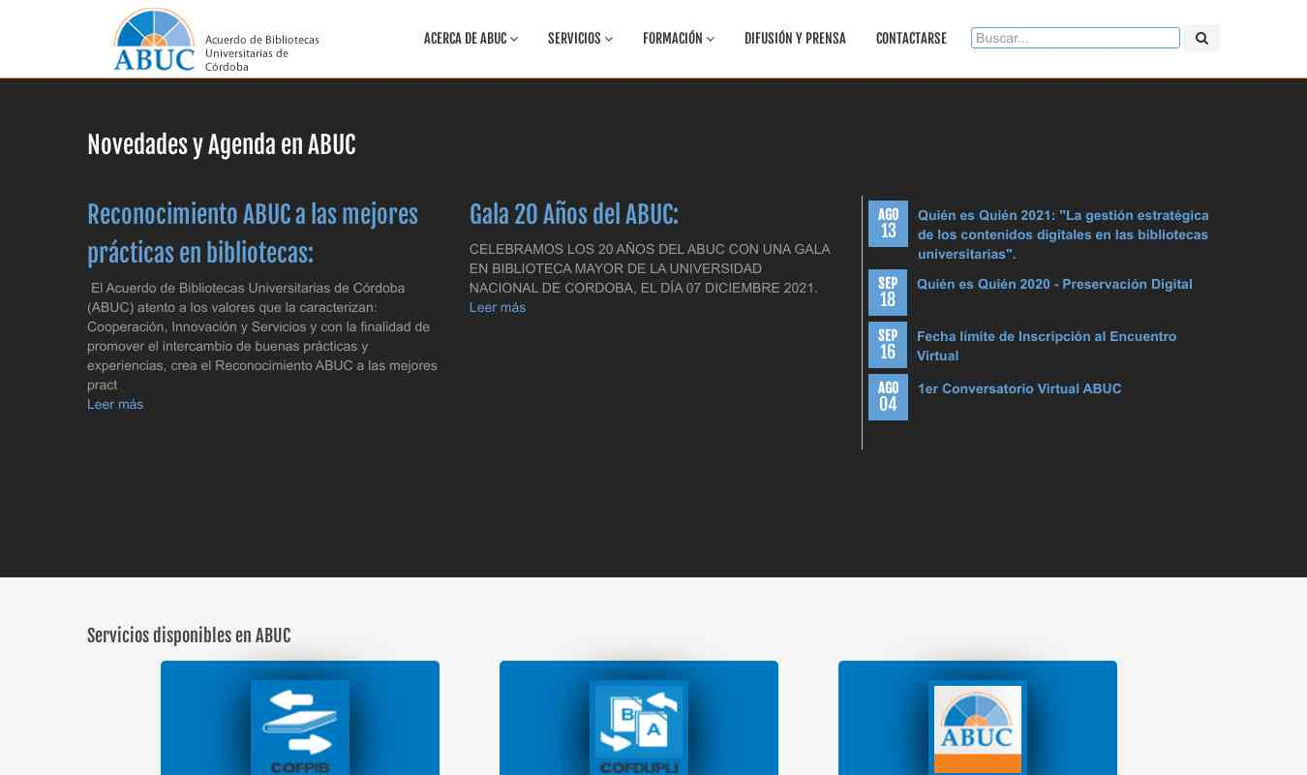Click inside the Buscar search field

(1075, 38)
